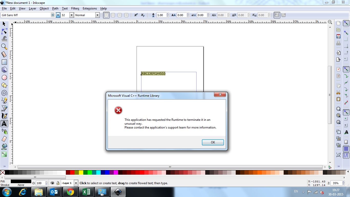Toggle layer visibility eye icon

click(52, 183)
